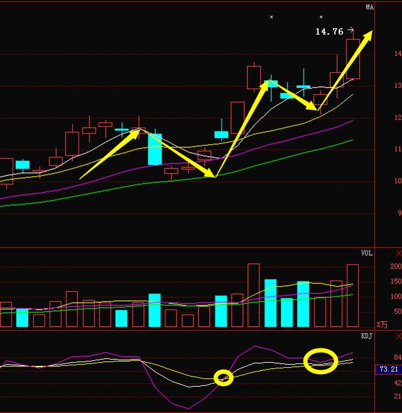The height and width of the screenshot is (413, 402).
Task: Click the large cyan bearish candle mid-chart
Action: point(155,149)
